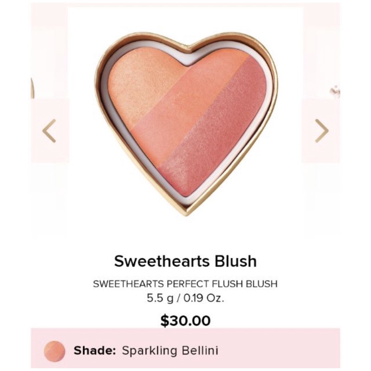Select the SWEETHEARTS PERFECT FLUSH BLUSH subtitle
Screen dimensions: 371x371
[x=185, y=284]
